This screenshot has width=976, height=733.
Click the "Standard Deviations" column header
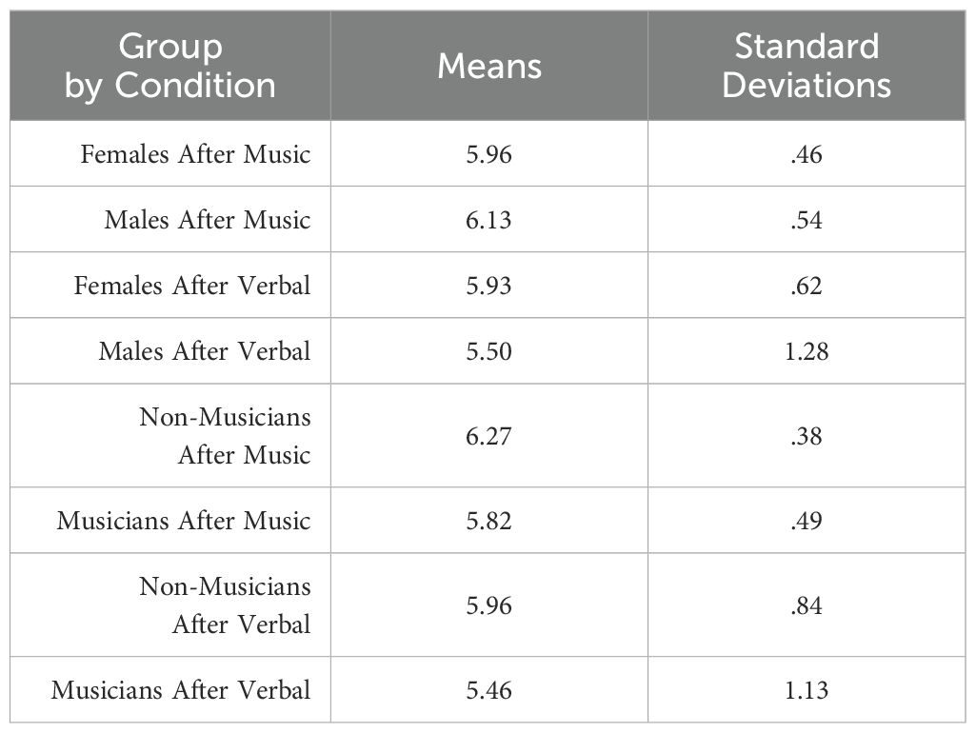click(807, 66)
